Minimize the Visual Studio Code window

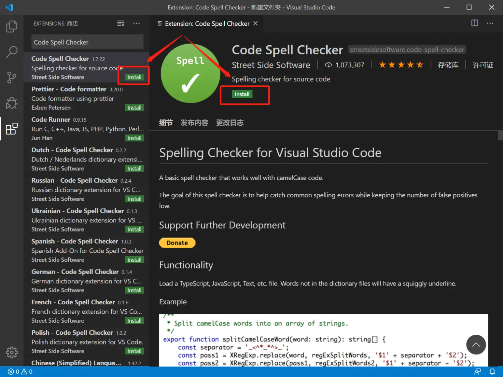point(447,7)
